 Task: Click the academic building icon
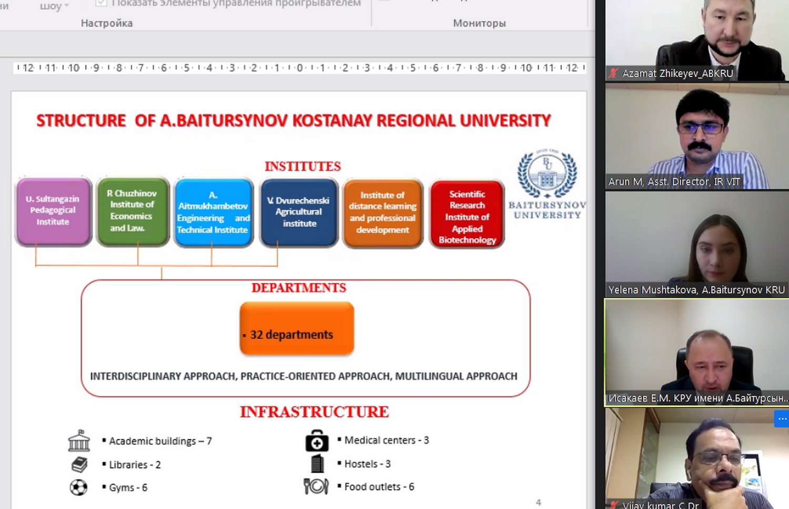[79, 441]
